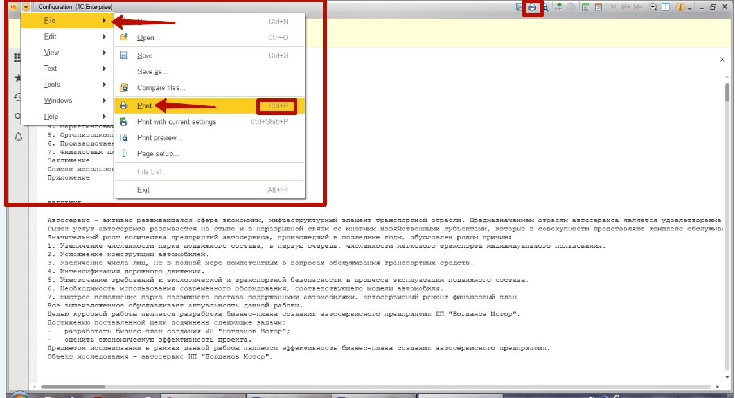Open history using the clock sidebar icon
Image resolution: width=735 pixels, height=398 pixels.
click(x=17, y=96)
